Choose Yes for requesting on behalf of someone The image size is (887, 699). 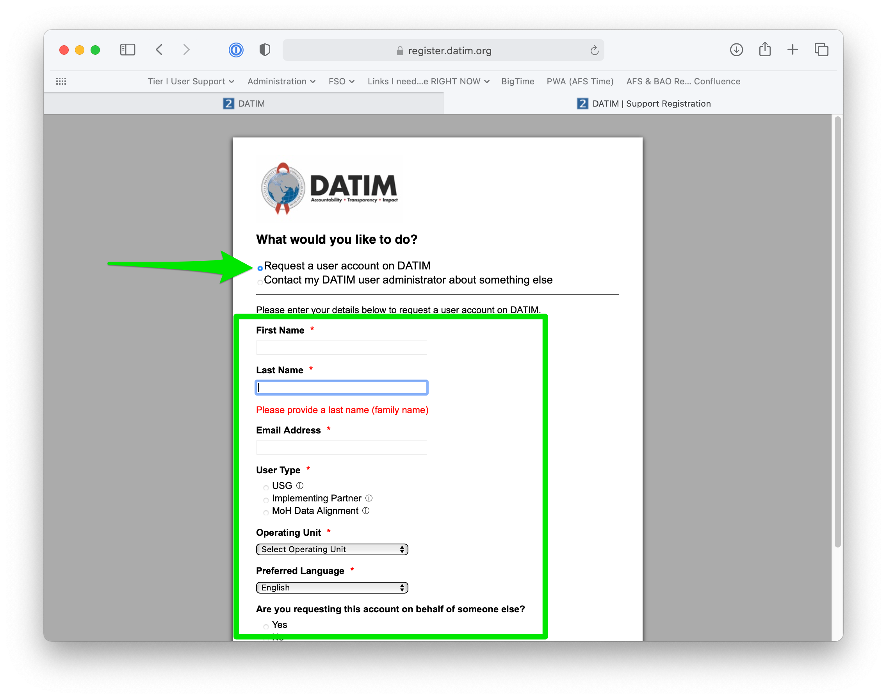coord(266,627)
